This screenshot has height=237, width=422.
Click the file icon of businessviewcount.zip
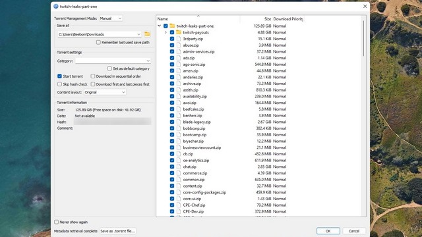(179, 147)
